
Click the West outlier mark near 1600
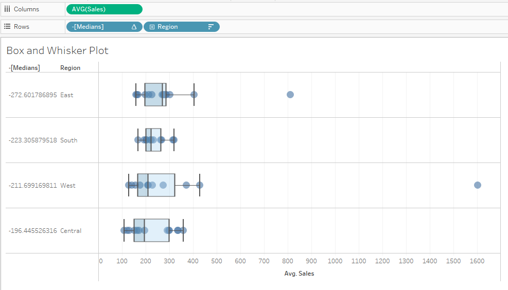point(478,185)
